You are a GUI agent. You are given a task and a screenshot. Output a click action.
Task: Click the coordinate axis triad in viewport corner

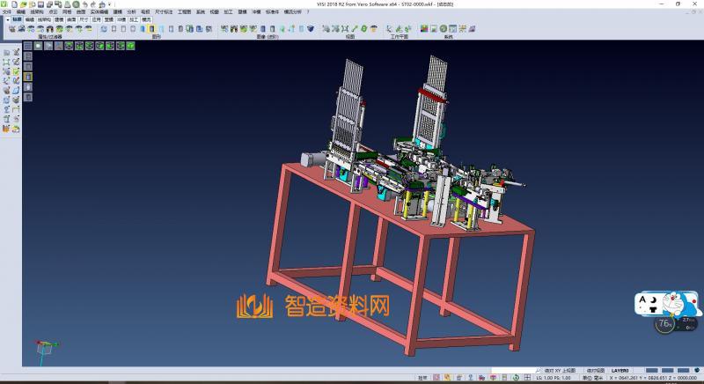42,349
